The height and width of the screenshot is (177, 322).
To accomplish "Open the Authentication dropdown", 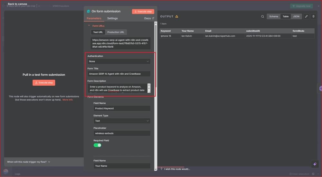I will [x=119, y=61].
